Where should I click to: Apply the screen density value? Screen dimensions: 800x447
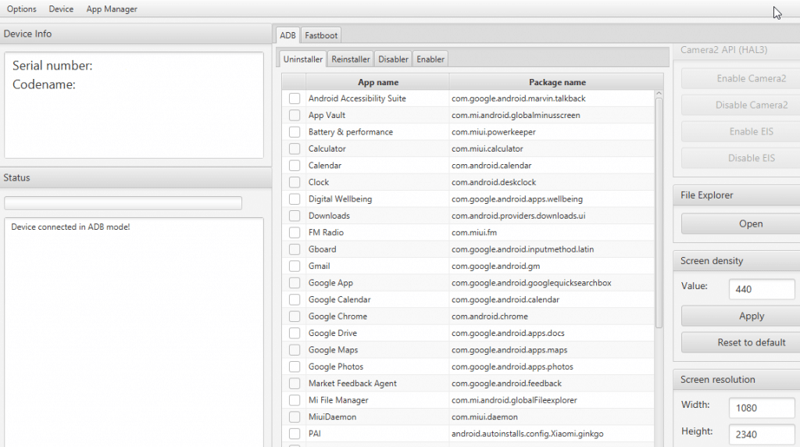750,316
